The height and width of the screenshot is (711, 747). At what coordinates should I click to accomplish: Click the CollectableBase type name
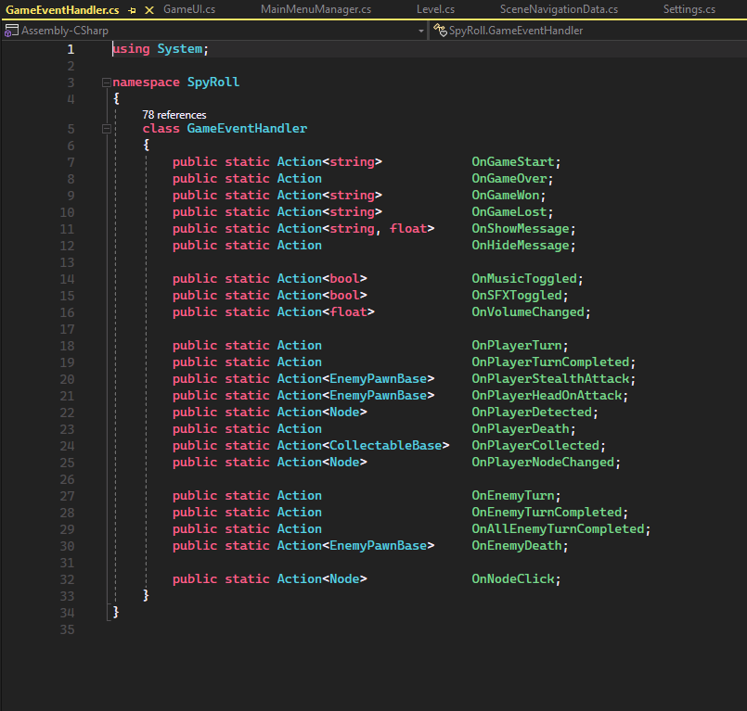click(x=386, y=446)
